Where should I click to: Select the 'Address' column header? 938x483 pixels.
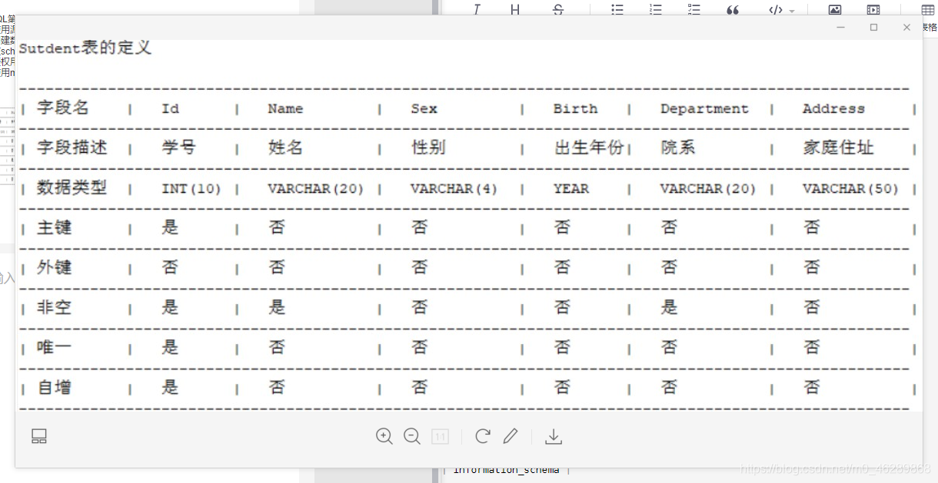[833, 108]
